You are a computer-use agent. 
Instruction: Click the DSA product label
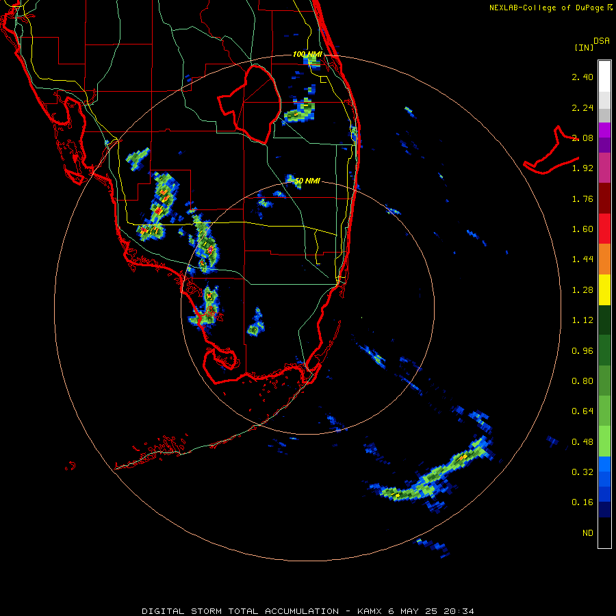point(602,41)
